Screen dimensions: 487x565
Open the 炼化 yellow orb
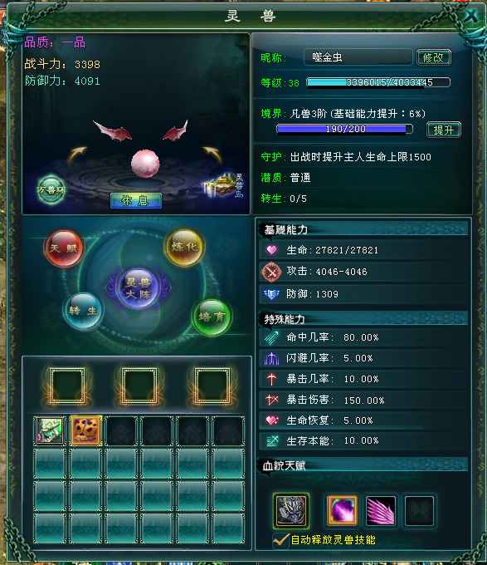(x=184, y=248)
